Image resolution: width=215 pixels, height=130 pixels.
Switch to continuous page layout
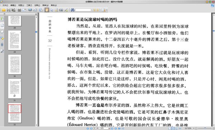(x=173, y=128)
